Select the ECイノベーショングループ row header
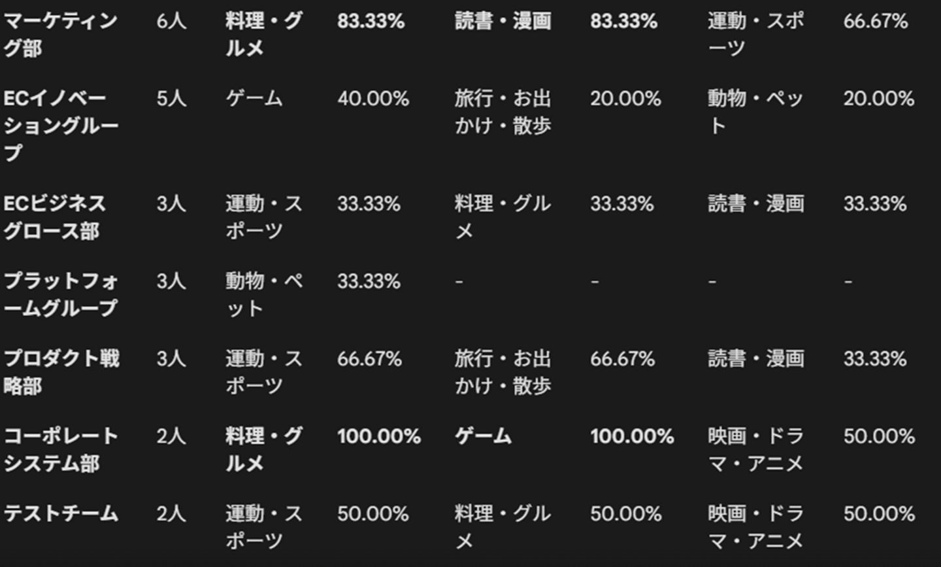This screenshot has width=941, height=567. (61, 125)
